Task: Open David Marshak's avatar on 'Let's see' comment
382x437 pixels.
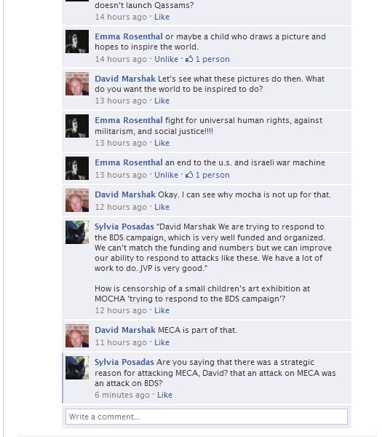Action: pos(77,84)
